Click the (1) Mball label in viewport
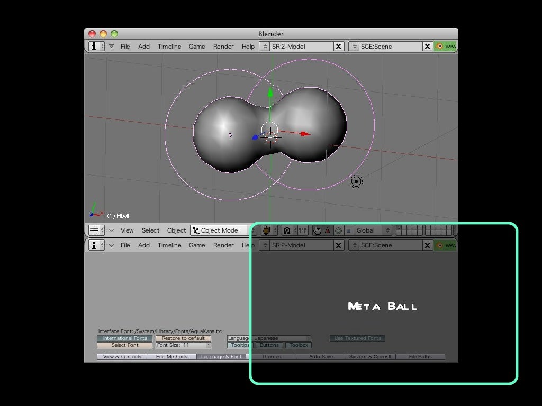The height and width of the screenshot is (406, 542). coord(118,216)
